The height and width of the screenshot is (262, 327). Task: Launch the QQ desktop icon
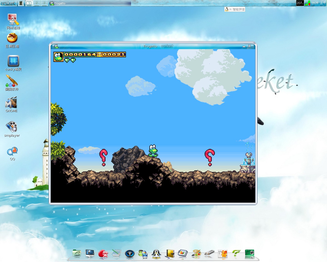click(12, 154)
